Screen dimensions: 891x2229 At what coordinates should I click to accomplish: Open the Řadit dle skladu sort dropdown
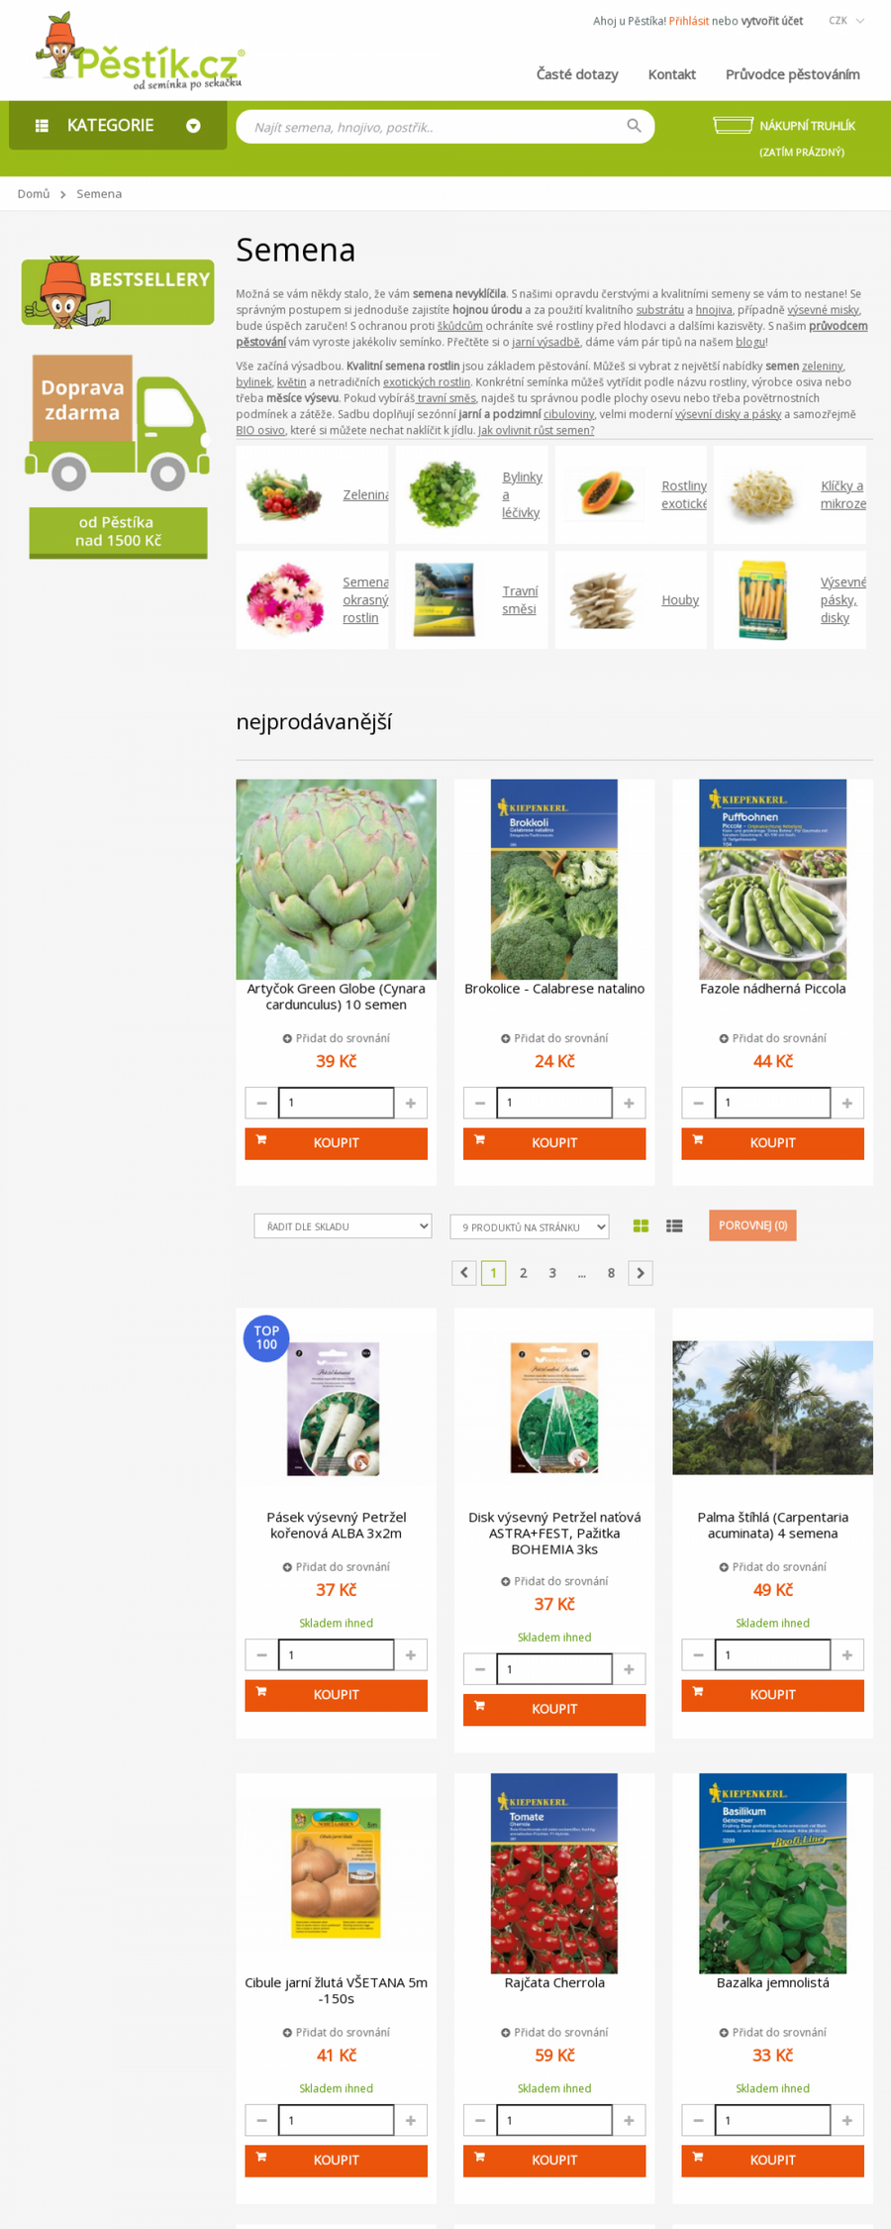click(343, 1226)
